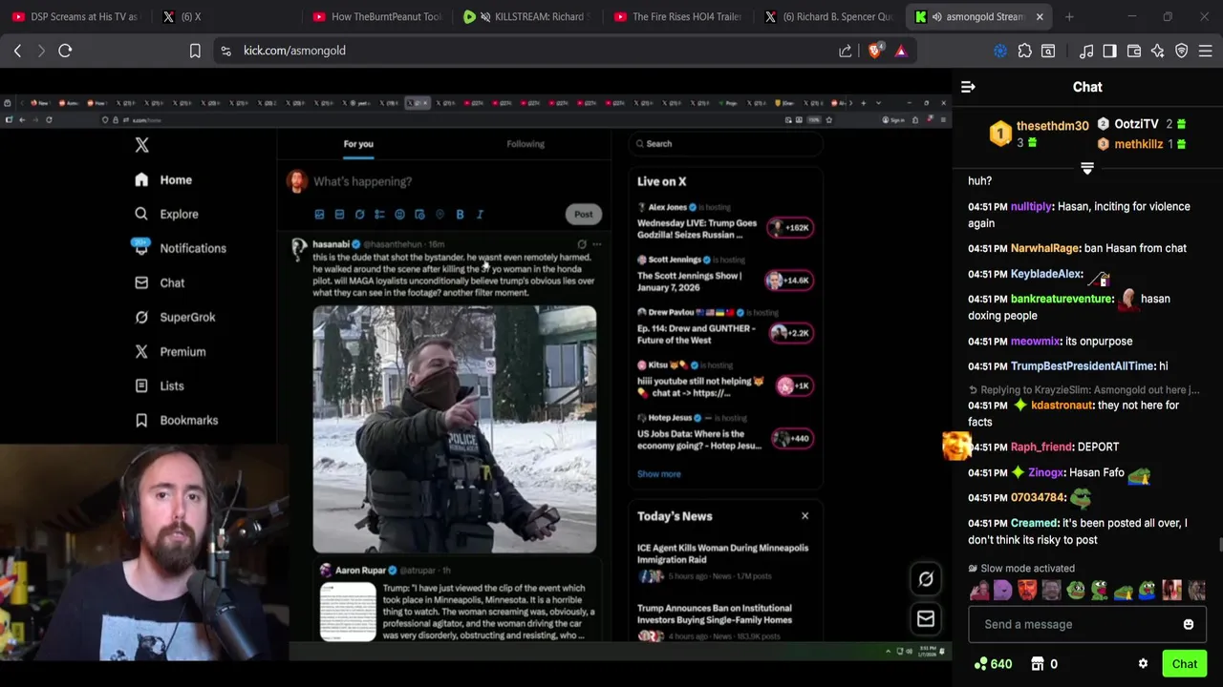1223x687 pixels.
Task: Close the Today's News panel
Action: coord(805,516)
